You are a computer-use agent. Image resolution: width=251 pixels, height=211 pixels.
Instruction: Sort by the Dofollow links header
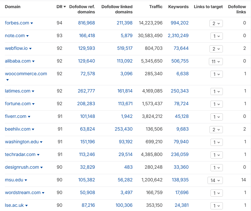coord(237,9)
